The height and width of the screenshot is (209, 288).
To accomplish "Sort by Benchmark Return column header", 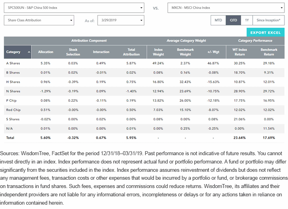I will (269, 52).
